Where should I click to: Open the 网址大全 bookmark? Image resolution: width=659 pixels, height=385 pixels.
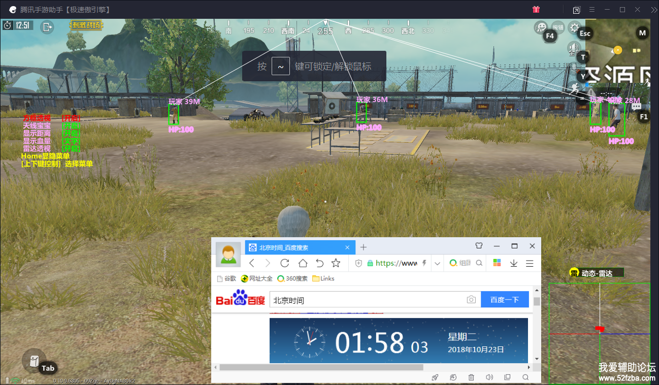click(257, 278)
